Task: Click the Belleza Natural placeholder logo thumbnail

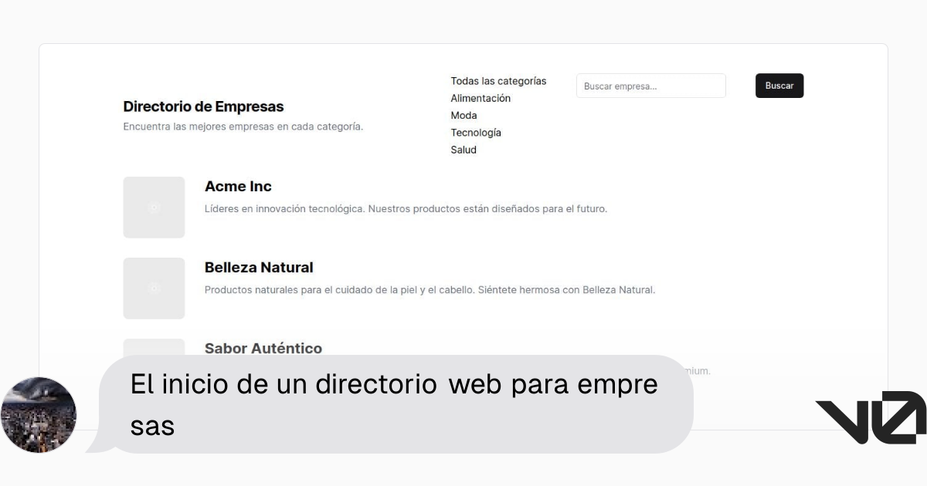Action: [154, 289]
